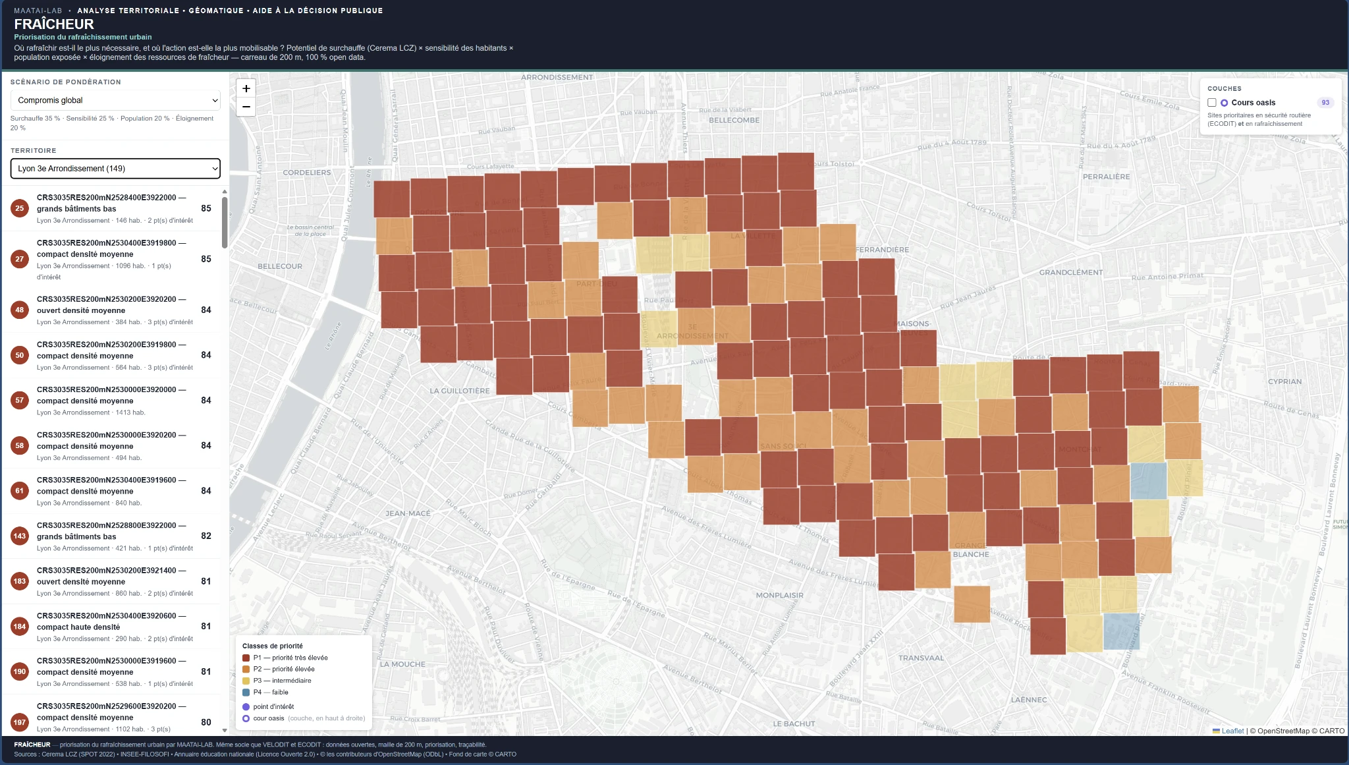Click the MAATAI-LAB header label

tap(38, 11)
